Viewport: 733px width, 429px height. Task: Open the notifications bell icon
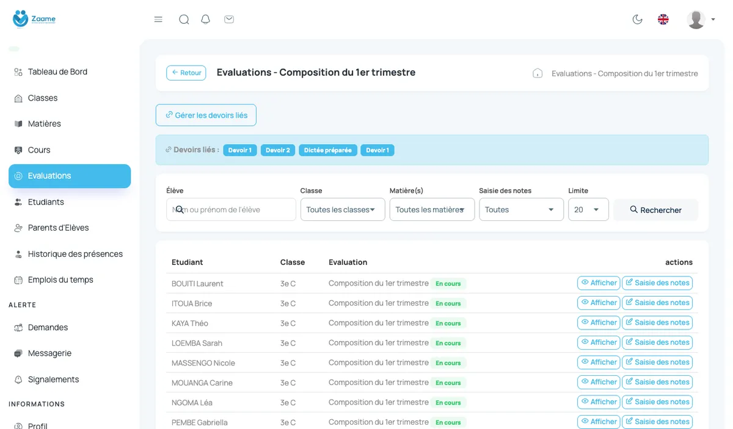click(206, 20)
